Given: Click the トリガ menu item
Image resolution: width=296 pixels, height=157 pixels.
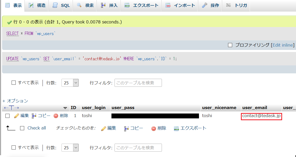Looking at the screenshot, I should 236,5.
